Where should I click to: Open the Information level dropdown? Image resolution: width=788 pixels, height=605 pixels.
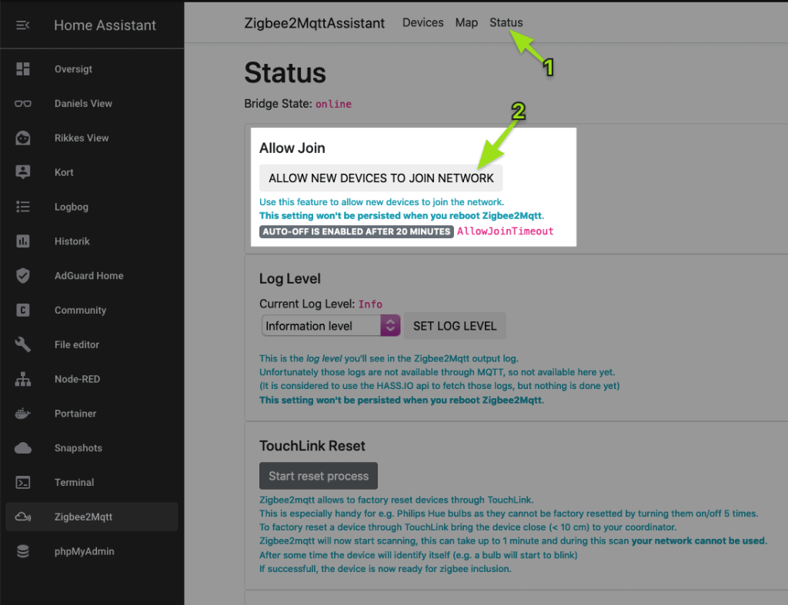click(331, 326)
